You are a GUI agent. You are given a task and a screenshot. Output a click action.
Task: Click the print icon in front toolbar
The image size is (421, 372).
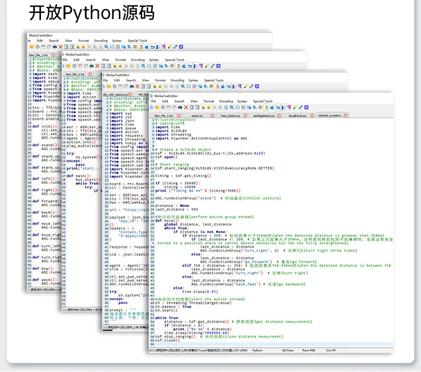pyautogui.click(x=180, y=107)
